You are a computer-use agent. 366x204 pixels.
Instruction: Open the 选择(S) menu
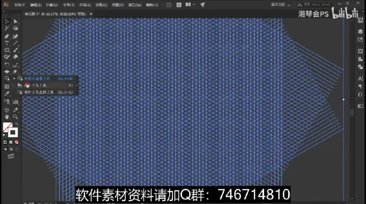pos(85,5)
